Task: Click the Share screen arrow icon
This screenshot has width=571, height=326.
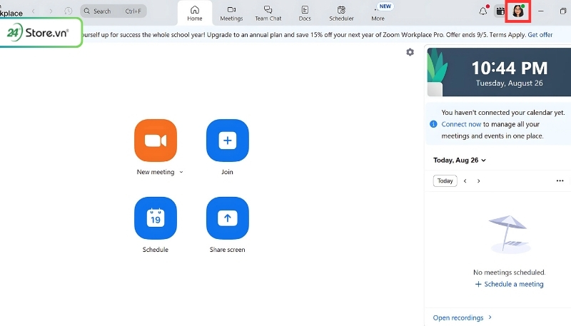Action: [227, 219]
